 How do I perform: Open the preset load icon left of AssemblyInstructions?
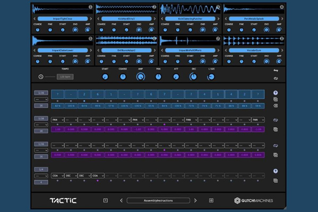tap(106, 200)
